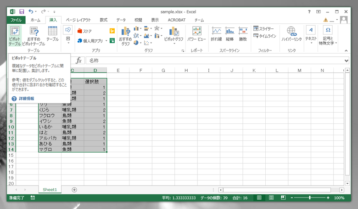The height and width of the screenshot is (209, 358).
Task: Click the horizontal scrollbar right arrow
Action: (342, 190)
